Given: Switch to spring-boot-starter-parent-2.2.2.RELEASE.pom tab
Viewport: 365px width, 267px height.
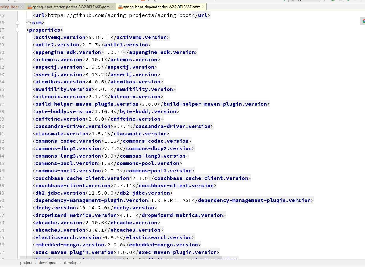Looking at the screenshot, I should point(71,7).
